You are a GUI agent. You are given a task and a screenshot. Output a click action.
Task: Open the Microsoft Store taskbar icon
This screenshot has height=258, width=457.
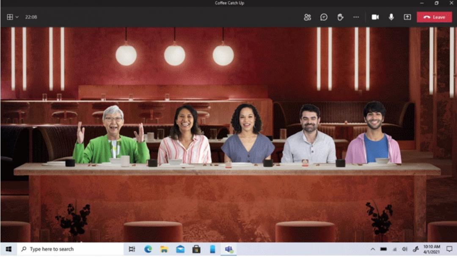pos(196,249)
